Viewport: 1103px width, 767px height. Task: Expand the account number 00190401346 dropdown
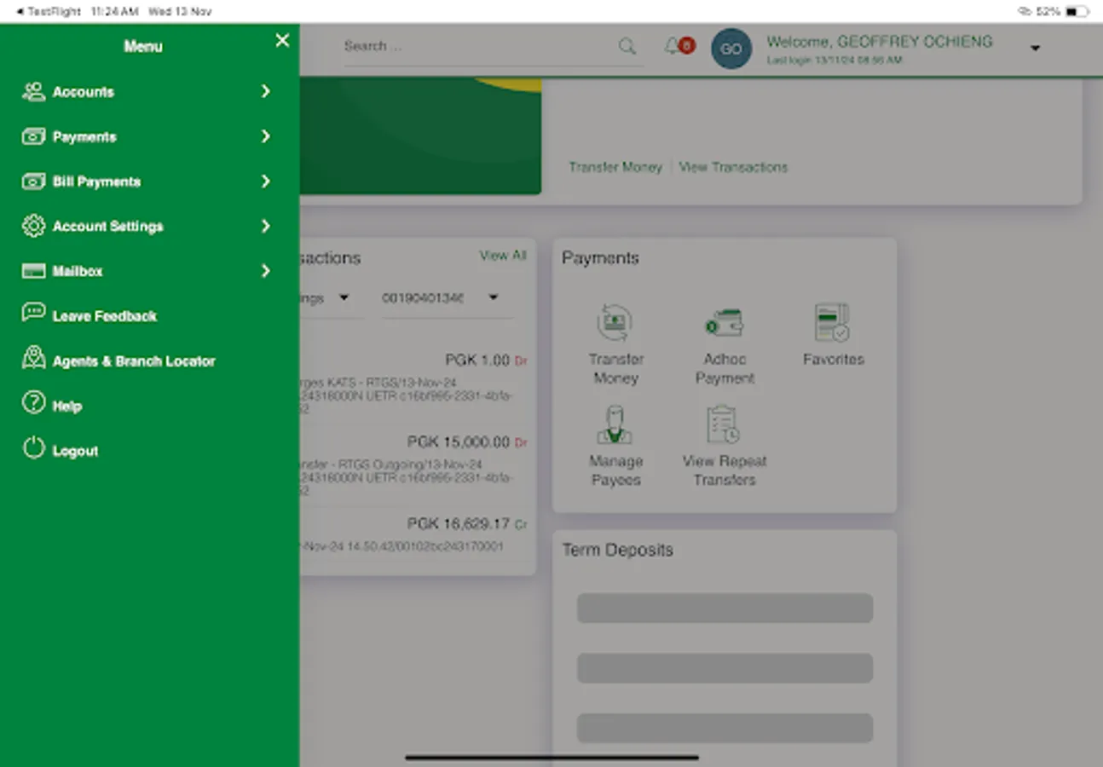point(493,297)
